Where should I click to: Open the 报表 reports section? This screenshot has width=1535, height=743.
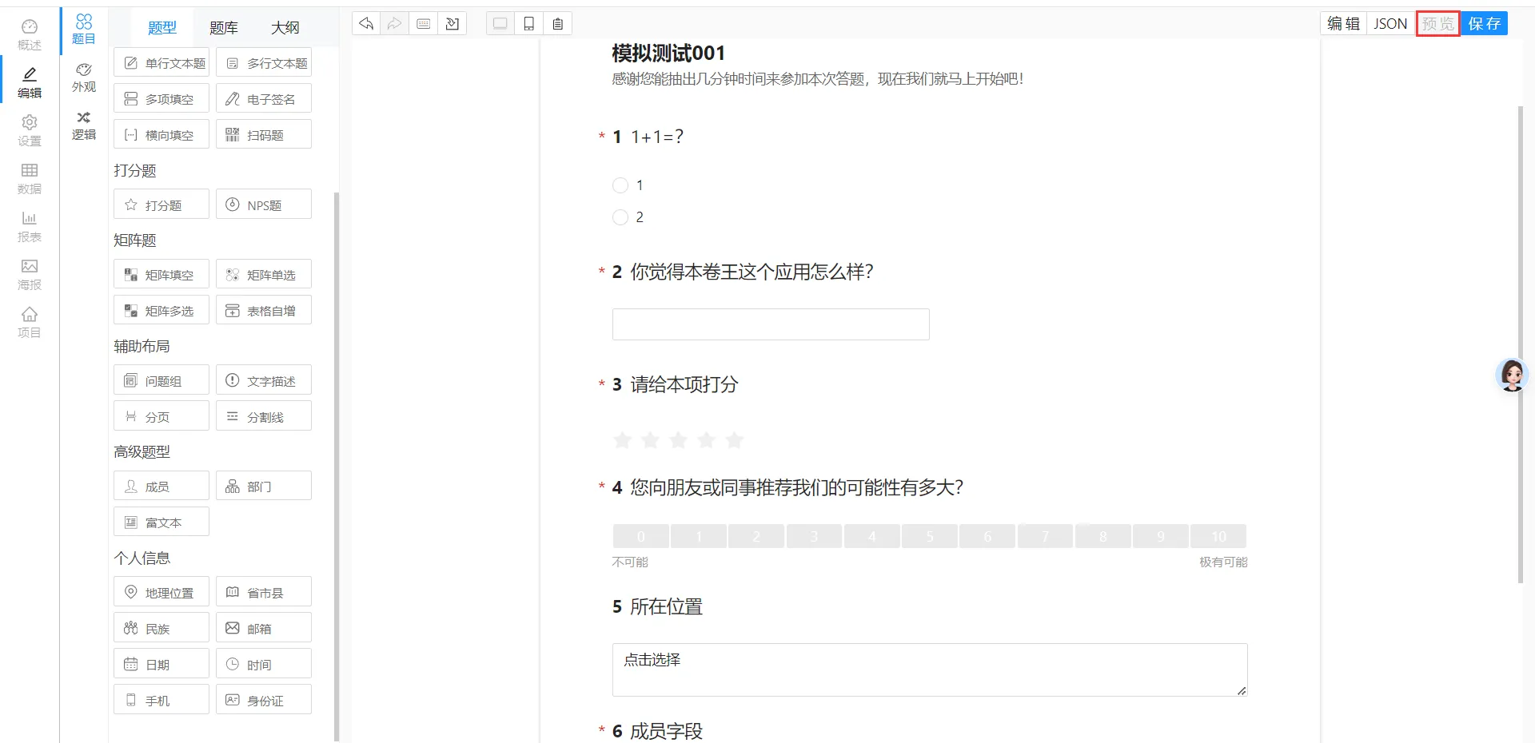[30, 227]
